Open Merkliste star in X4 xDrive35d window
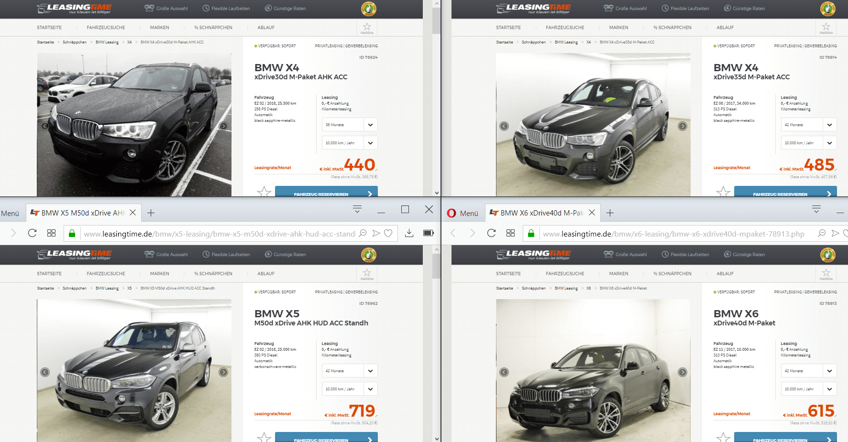This screenshot has width=848, height=442. (x=826, y=28)
